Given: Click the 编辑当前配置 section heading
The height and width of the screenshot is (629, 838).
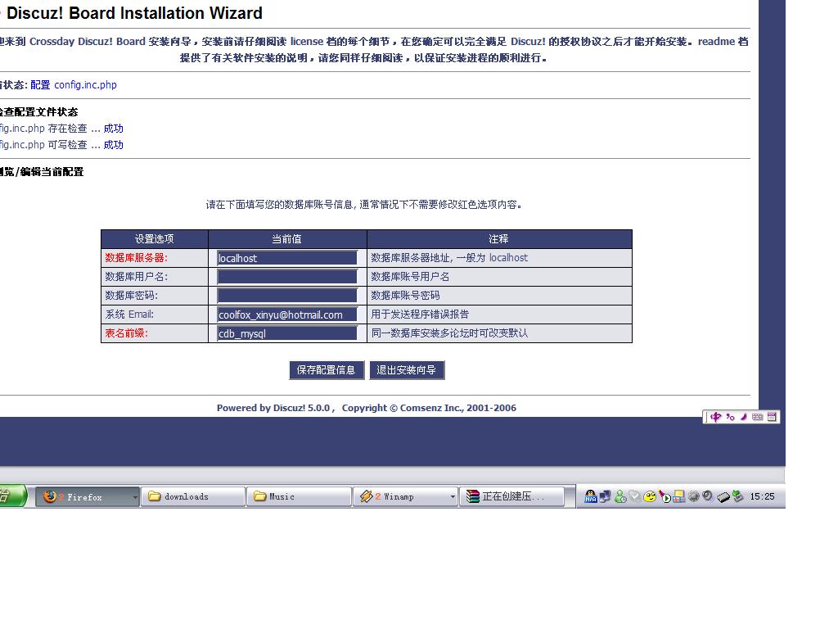Looking at the screenshot, I should click(42, 172).
